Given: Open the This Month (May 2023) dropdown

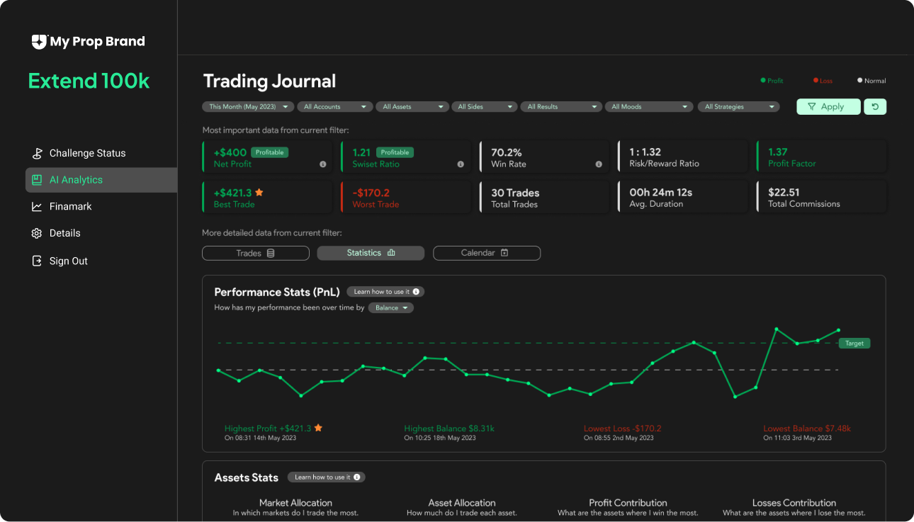Looking at the screenshot, I should tap(248, 107).
